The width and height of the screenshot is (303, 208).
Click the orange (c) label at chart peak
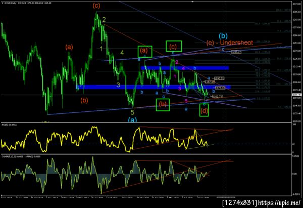tap(96, 6)
